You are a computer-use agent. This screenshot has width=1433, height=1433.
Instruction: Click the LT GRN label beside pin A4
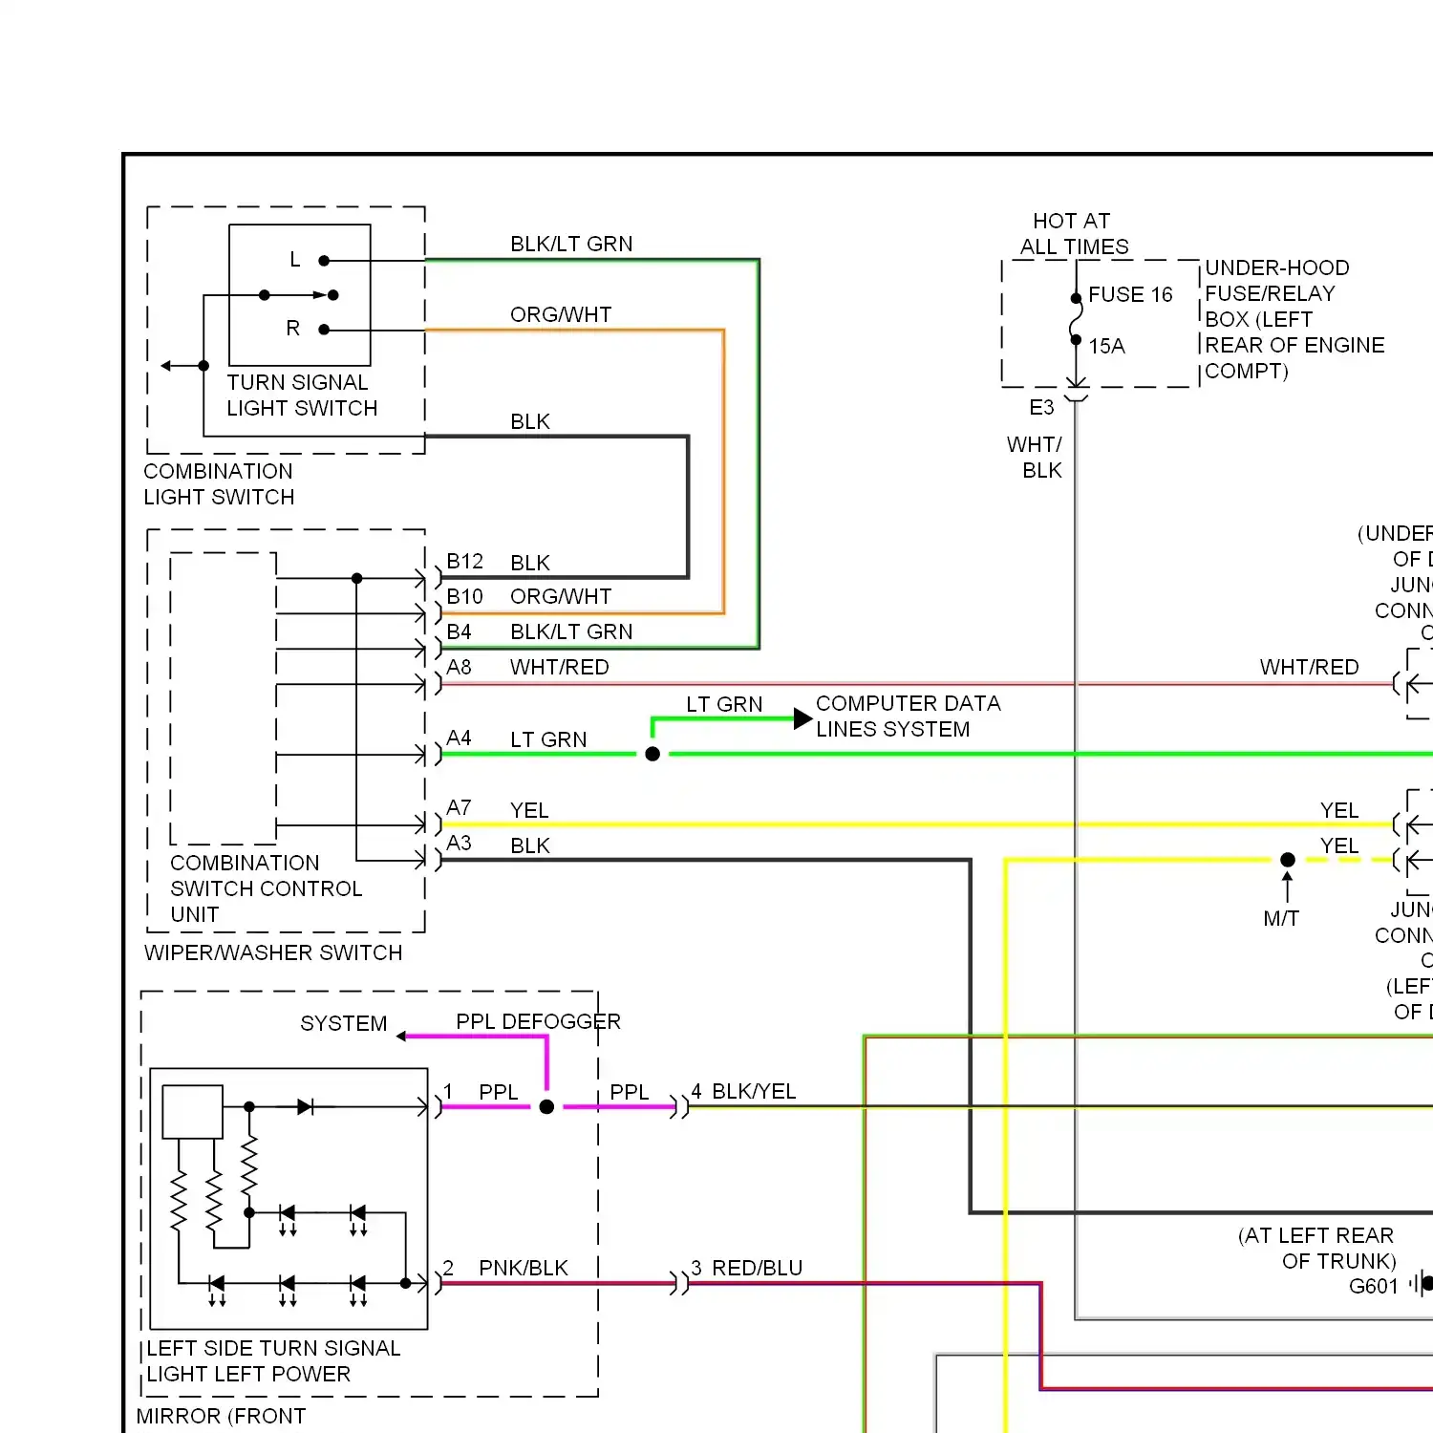[x=548, y=739]
